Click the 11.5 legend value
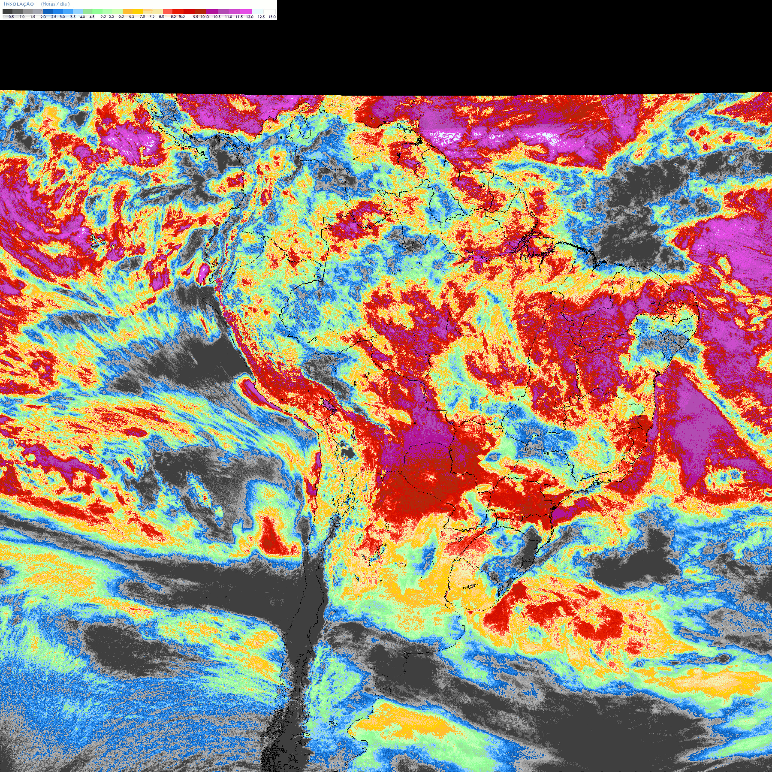Screen dimensions: 772x772 click(239, 17)
